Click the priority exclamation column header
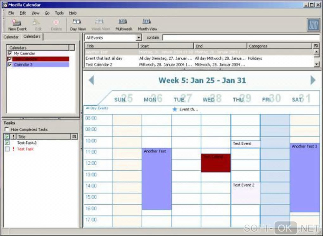Viewport: 323px width, 236px height. [13, 137]
